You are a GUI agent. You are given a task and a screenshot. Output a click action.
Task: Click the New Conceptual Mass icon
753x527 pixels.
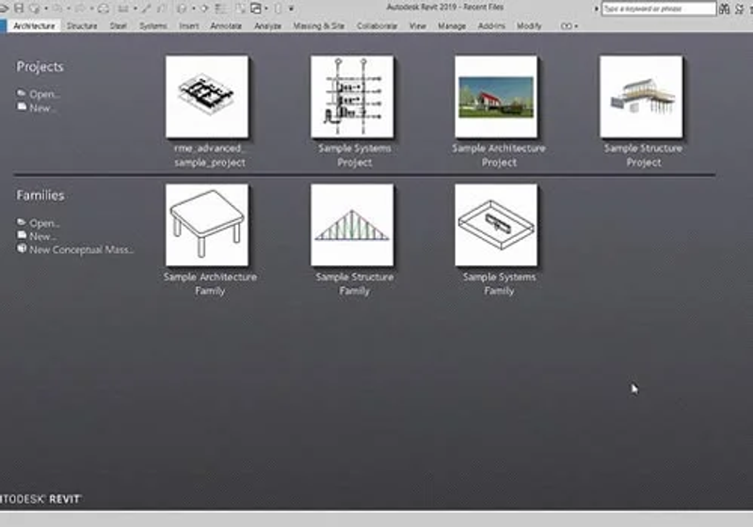tap(22, 248)
